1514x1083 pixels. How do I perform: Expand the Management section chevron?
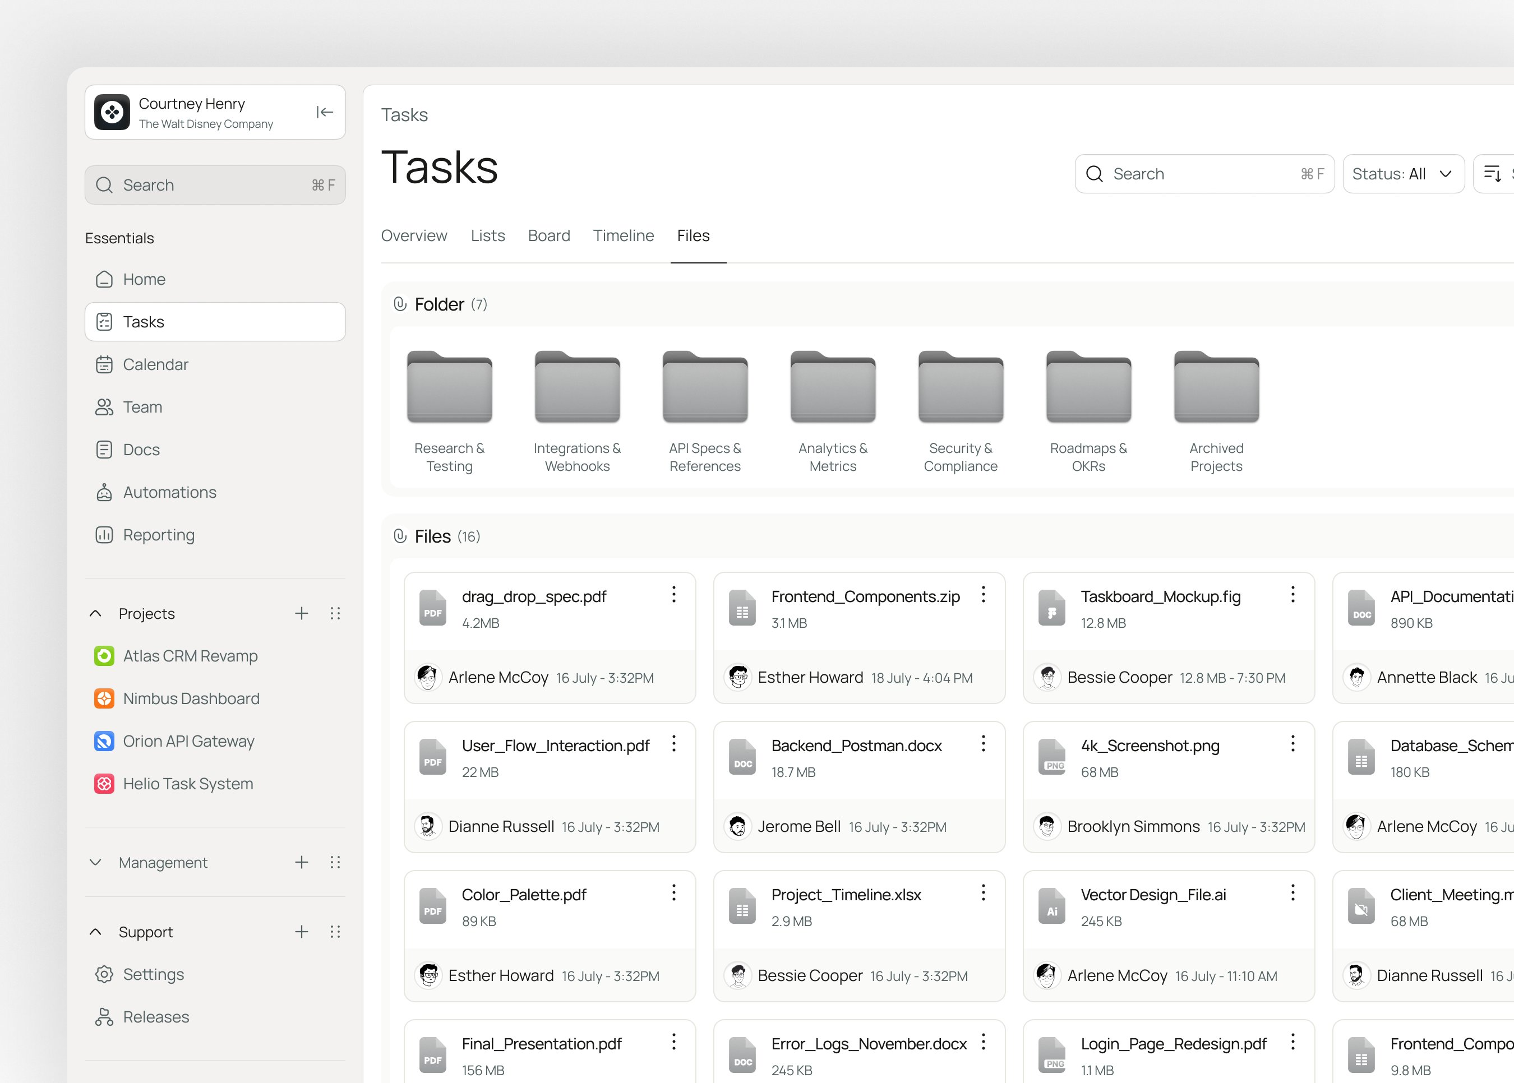coord(95,863)
